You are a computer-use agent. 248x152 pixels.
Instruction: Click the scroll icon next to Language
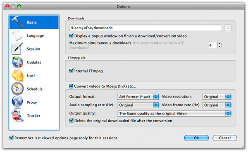click(17, 35)
